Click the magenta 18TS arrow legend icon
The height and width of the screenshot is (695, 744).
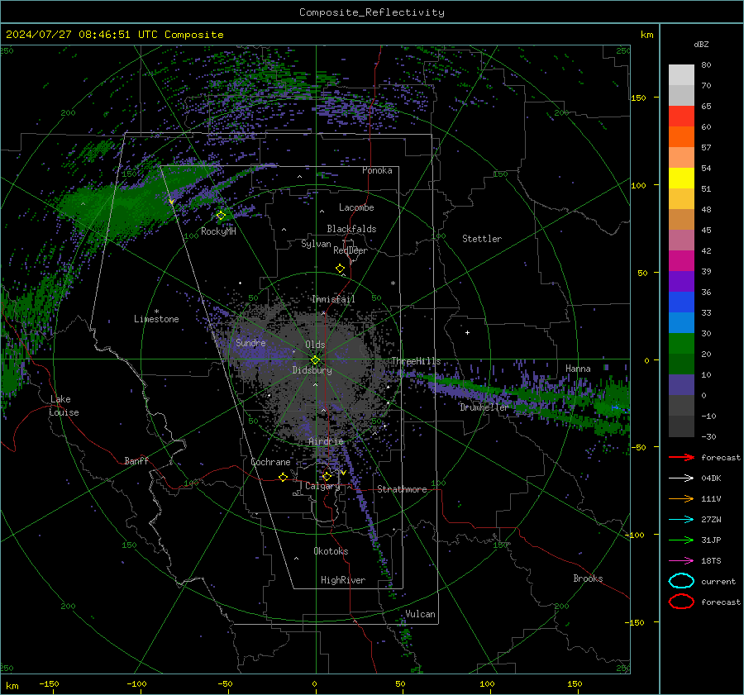point(681,561)
